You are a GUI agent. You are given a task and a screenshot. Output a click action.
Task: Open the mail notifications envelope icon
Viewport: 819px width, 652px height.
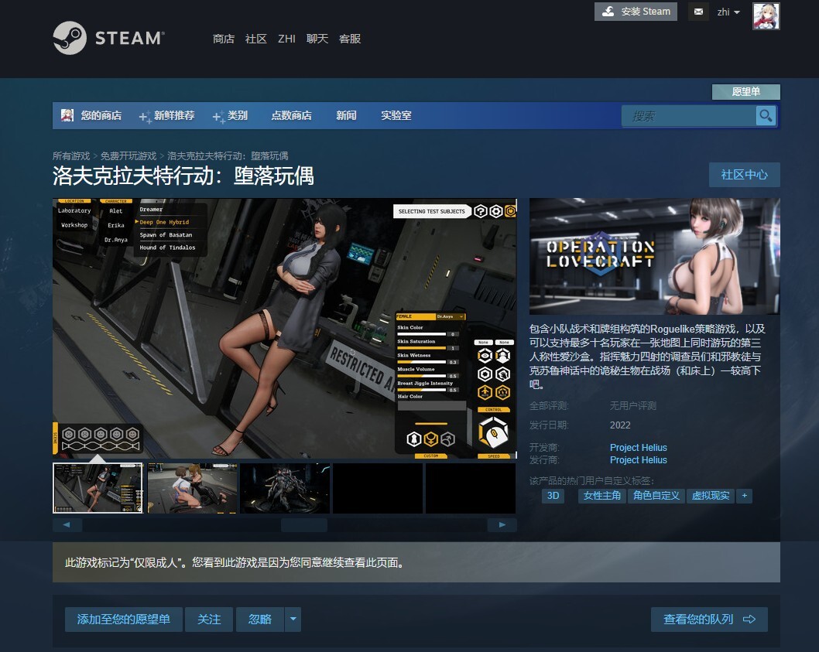698,12
